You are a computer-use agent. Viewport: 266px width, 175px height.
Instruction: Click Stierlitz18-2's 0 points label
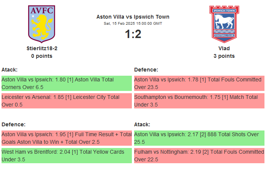point(42,56)
